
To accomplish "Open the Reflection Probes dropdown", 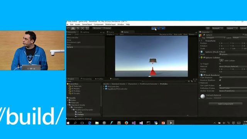I will [233, 88].
